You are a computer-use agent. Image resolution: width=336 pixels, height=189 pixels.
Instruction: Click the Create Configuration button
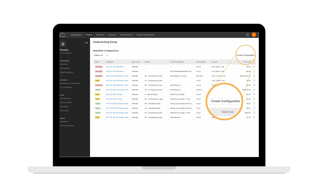coord(245,55)
